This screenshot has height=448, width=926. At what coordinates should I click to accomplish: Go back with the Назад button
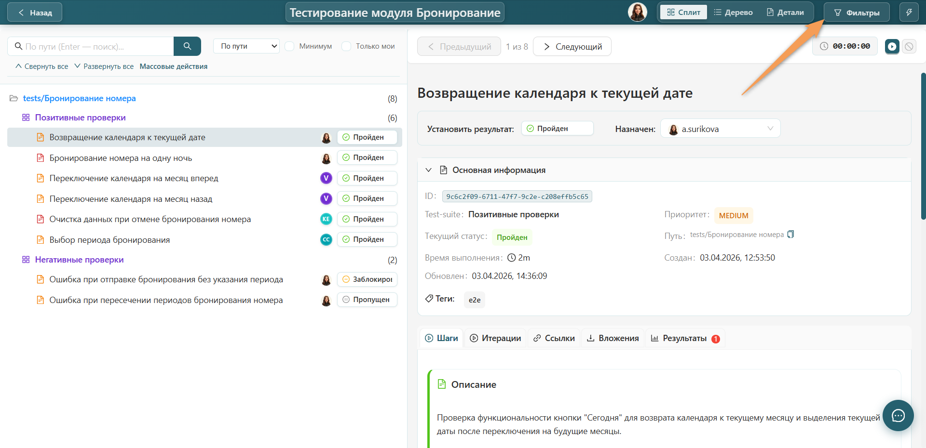tap(34, 13)
